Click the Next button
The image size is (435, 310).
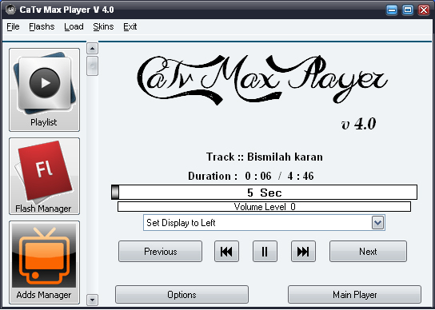click(368, 252)
